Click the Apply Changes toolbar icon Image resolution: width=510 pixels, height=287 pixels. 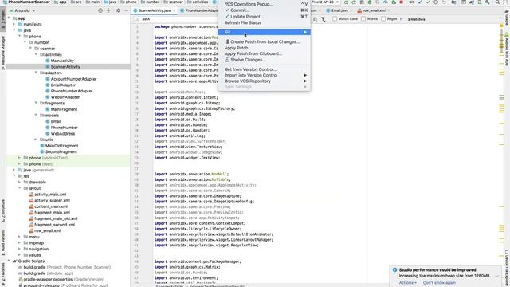pyautogui.click(x=354, y=2)
